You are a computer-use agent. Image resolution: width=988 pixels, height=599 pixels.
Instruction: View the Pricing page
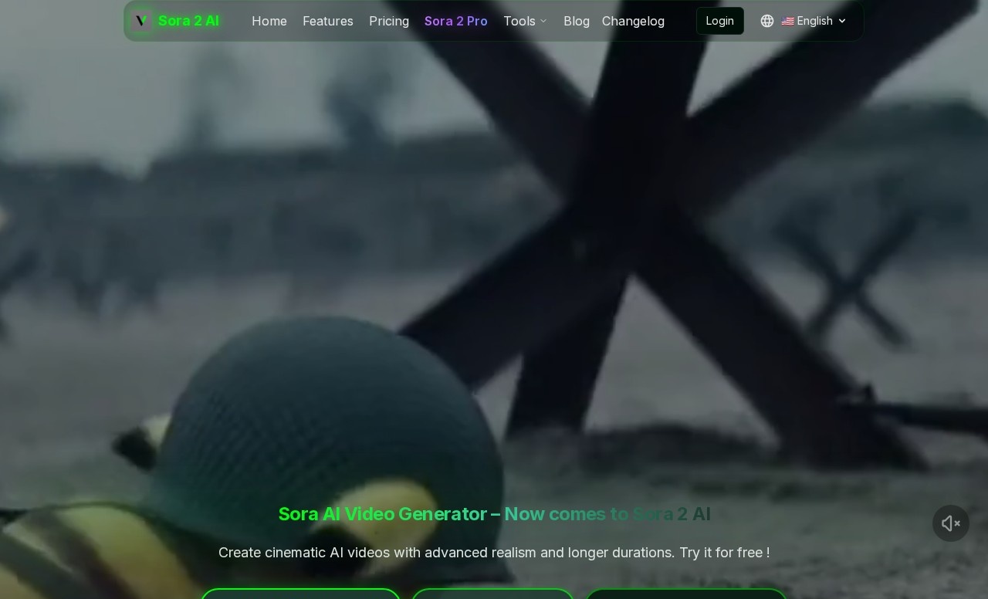[389, 21]
